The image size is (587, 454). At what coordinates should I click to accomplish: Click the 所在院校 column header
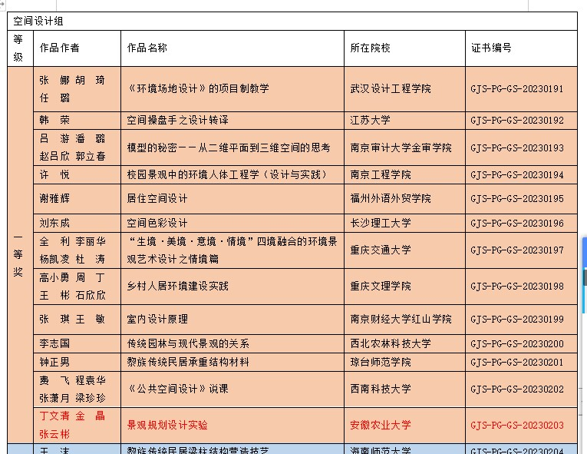pos(370,48)
